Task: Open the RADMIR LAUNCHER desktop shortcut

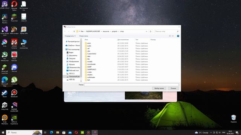Action: [14, 107]
